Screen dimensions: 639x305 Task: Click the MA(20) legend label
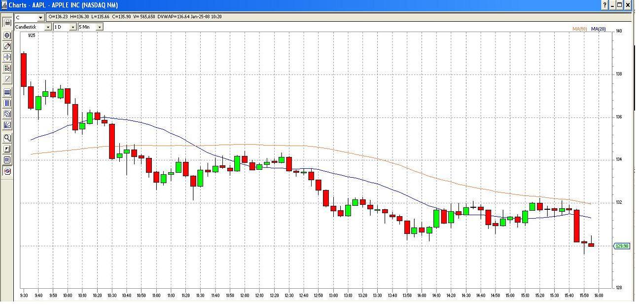tap(598, 29)
